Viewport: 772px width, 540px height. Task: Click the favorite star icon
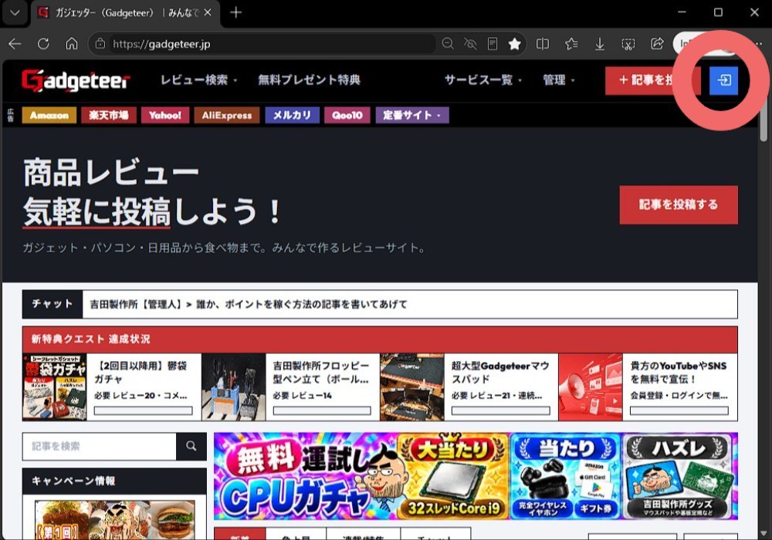[x=514, y=44]
